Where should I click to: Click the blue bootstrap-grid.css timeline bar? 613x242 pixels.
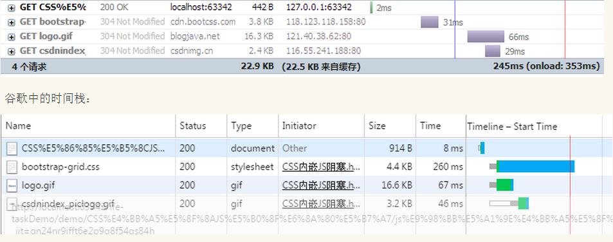point(536,166)
